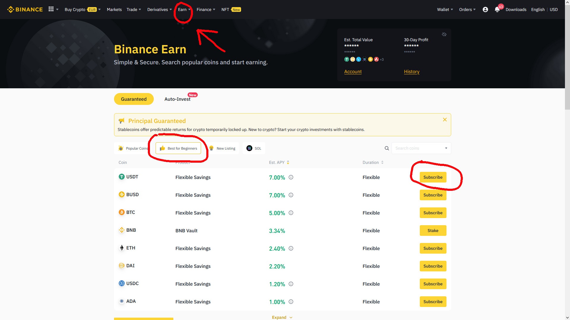Subscribe to DAI Flexible Savings

433,266
